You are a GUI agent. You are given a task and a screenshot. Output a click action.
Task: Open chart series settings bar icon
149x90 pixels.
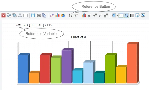[x=84, y=15]
